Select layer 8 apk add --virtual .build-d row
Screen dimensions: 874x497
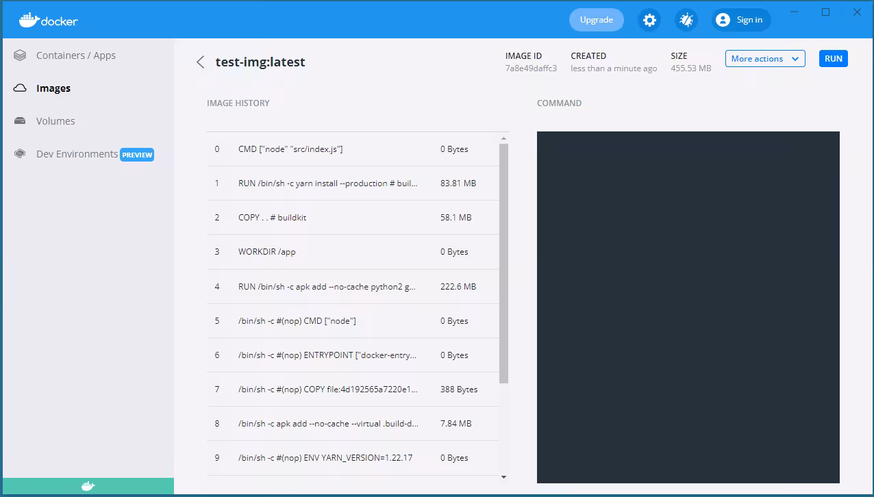(x=353, y=424)
